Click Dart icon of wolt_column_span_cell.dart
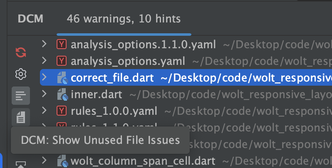Screen dimensions: 332x168 [62, 161]
